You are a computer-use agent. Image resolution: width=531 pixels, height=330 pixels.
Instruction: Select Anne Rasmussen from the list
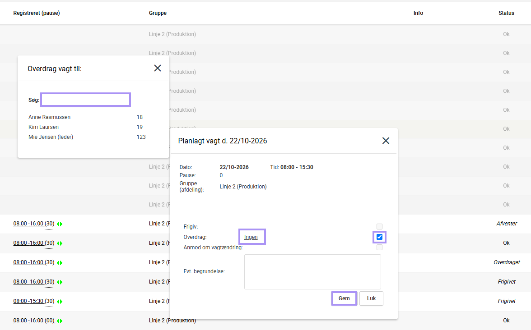pos(50,117)
